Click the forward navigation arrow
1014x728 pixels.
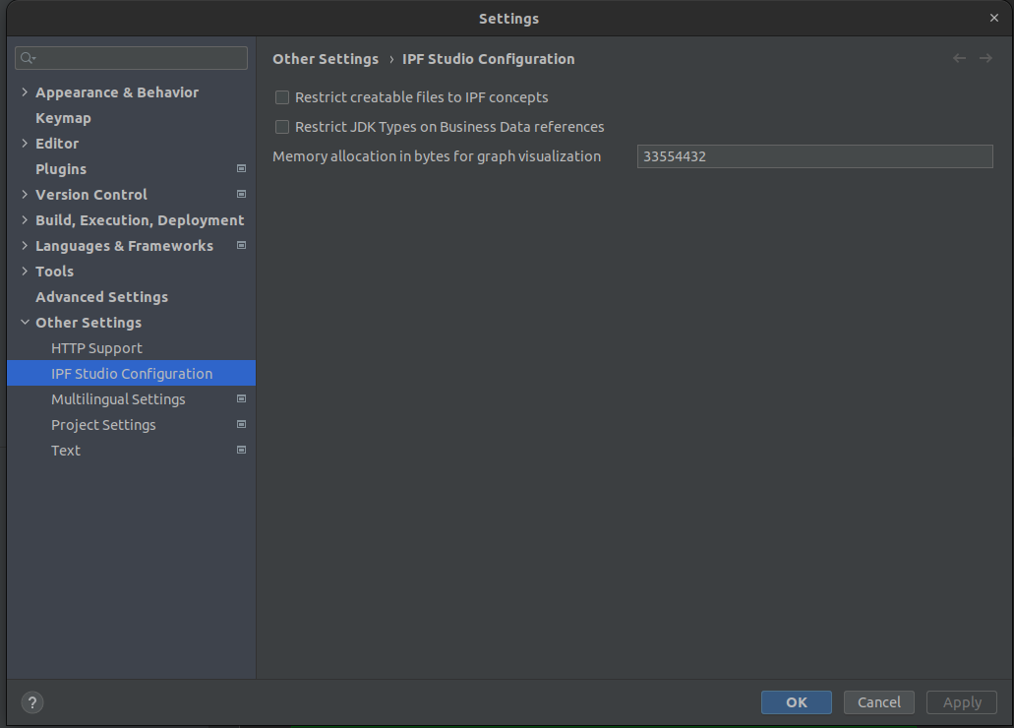[985, 58]
